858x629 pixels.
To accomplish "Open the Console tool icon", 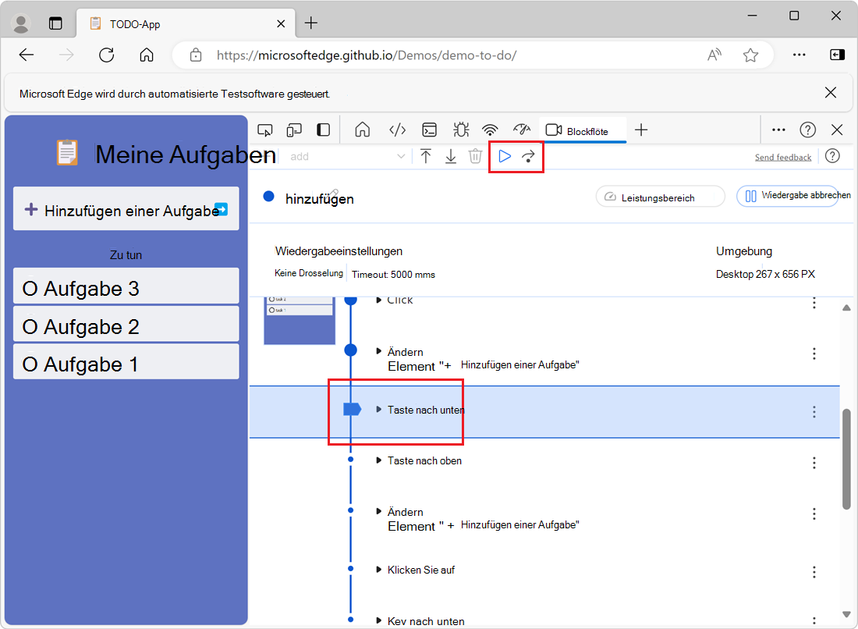I will tap(429, 130).
